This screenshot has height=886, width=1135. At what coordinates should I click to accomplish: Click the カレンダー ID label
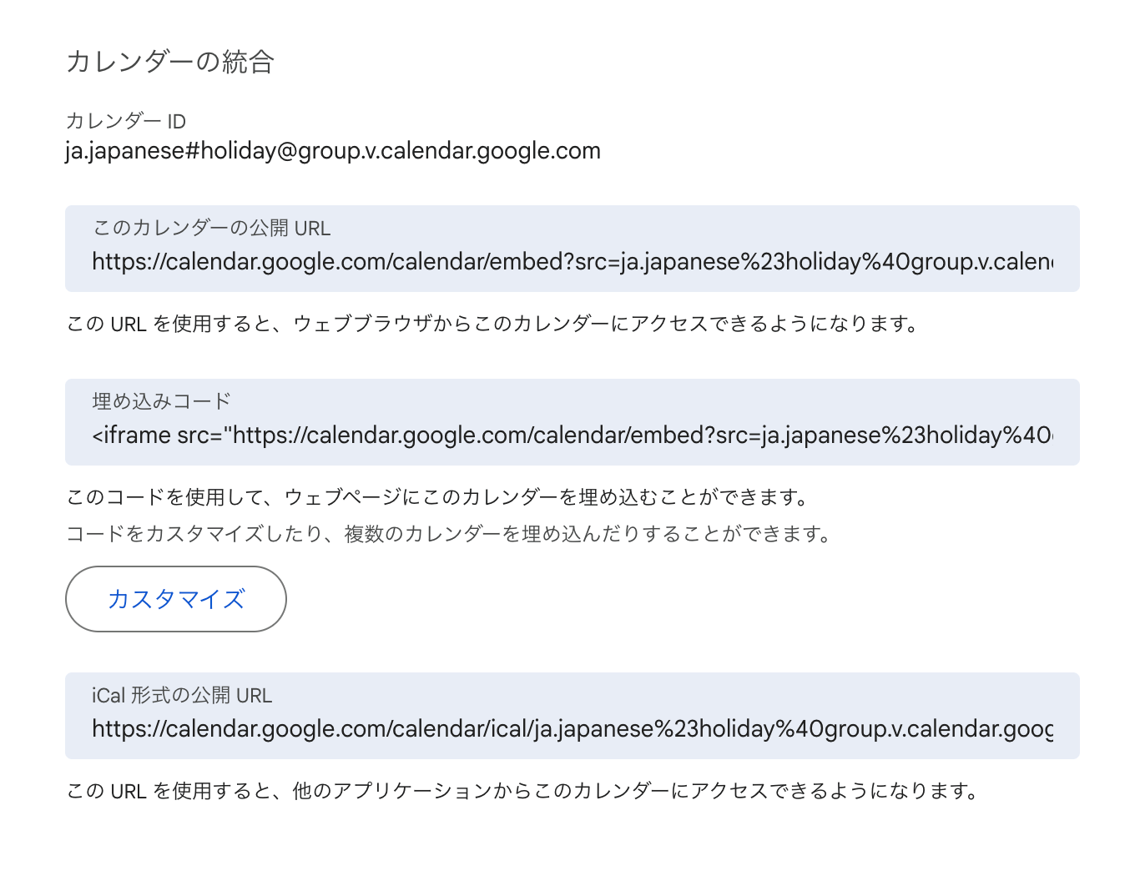(x=126, y=122)
